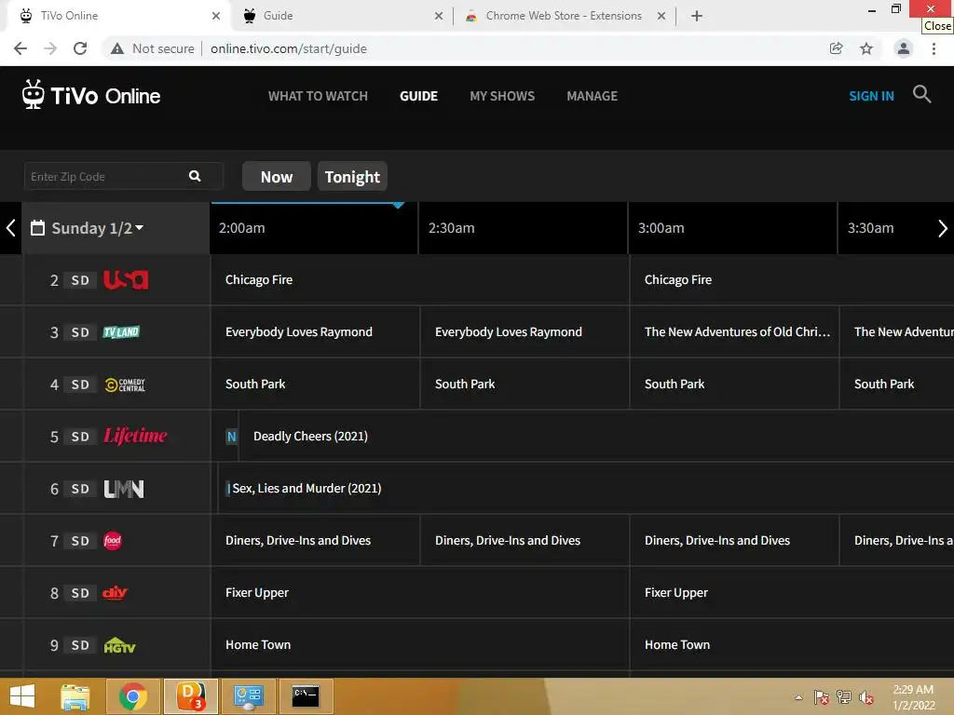Select the TV Land channel logo
Viewport: 954px width, 715px height.
121,332
